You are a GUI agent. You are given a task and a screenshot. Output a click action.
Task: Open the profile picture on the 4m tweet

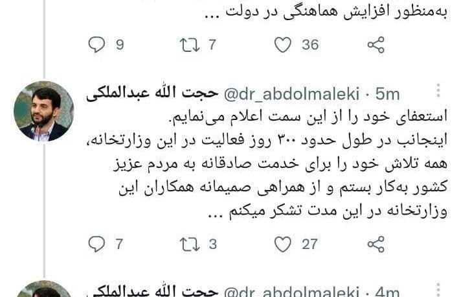44,289
